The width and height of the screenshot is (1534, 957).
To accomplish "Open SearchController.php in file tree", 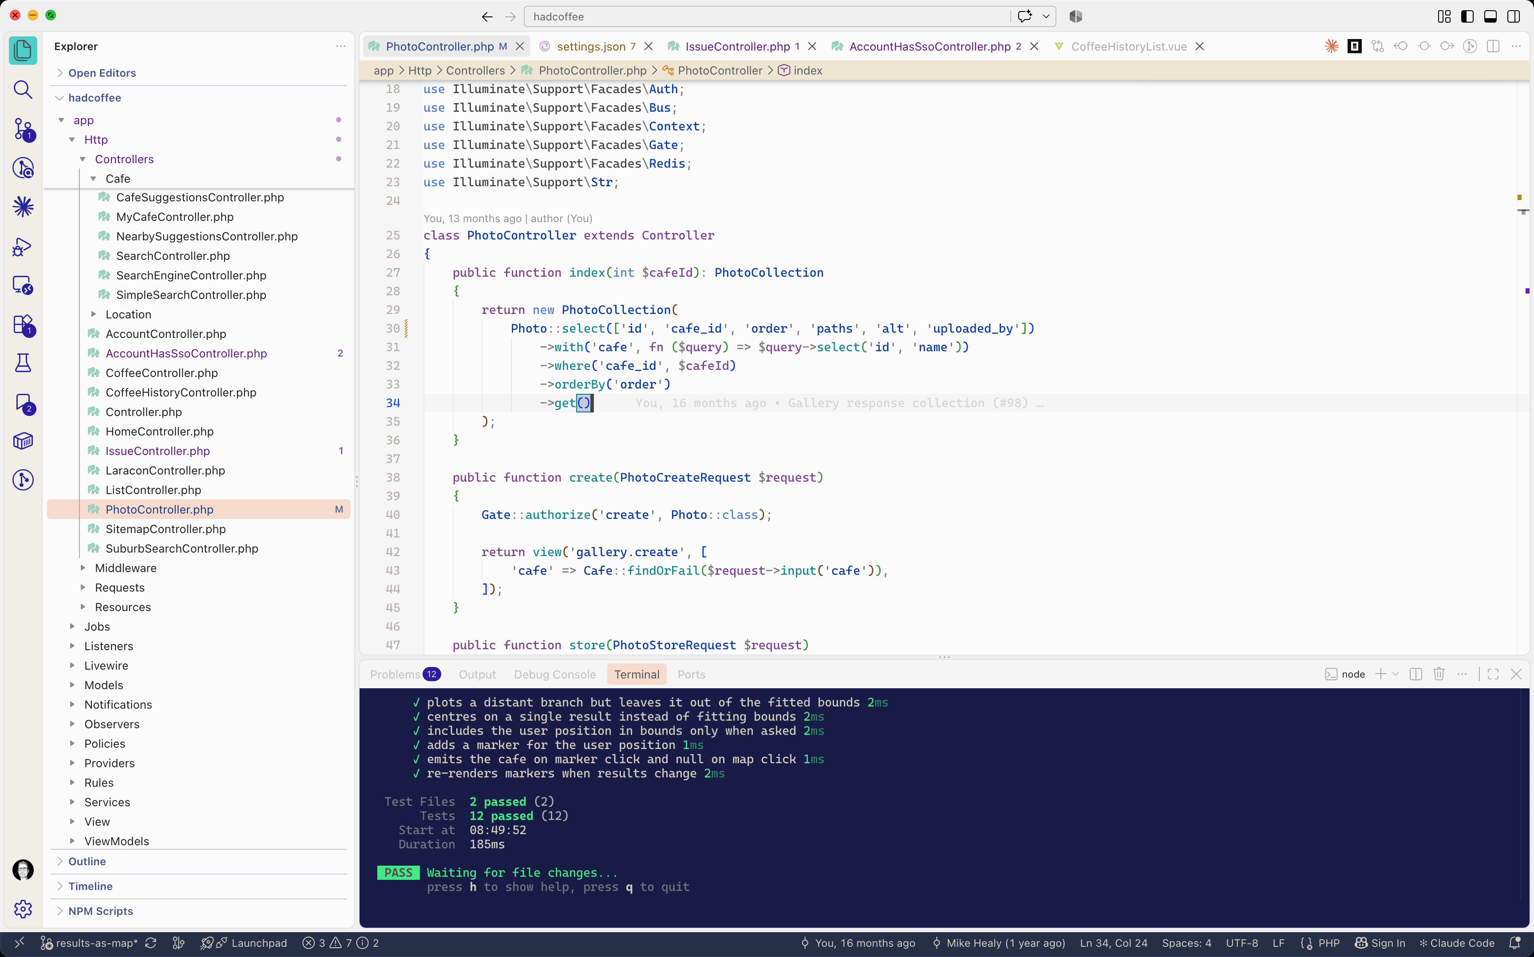I will click(x=173, y=256).
